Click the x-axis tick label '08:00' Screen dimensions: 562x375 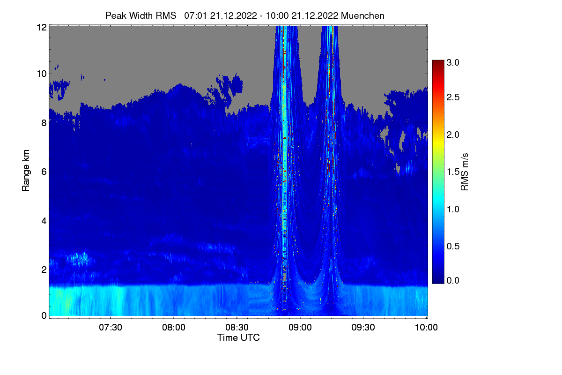click(174, 327)
